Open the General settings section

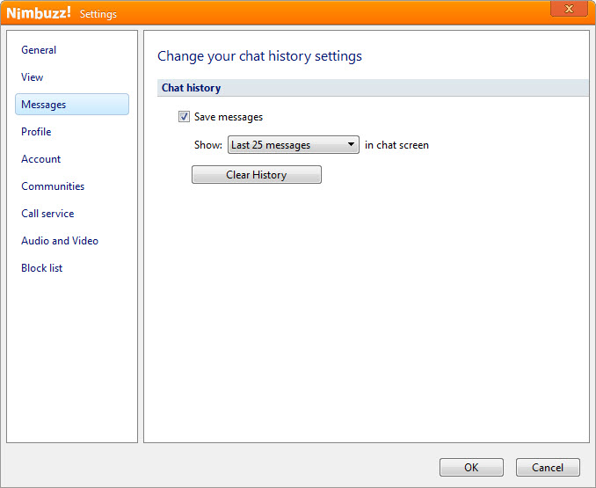pyautogui.click(x=39, y=50)
